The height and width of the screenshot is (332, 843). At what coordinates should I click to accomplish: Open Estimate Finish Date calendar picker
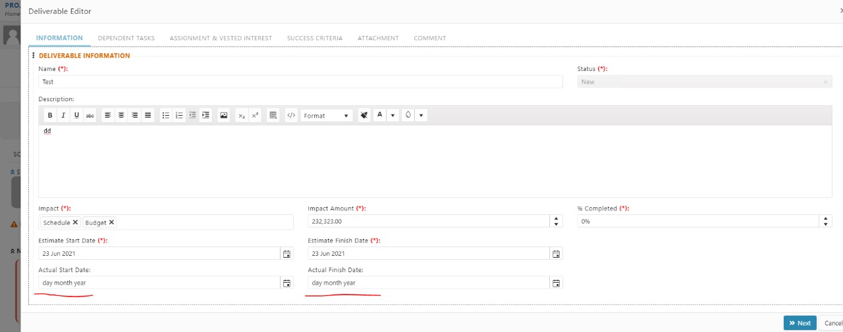tap(556, 254)
